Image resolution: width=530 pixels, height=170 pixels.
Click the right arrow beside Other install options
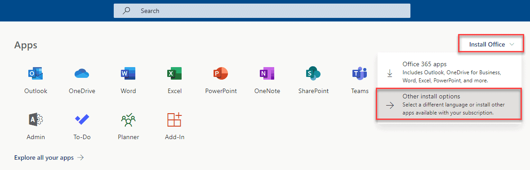click(x=390, y=105)
